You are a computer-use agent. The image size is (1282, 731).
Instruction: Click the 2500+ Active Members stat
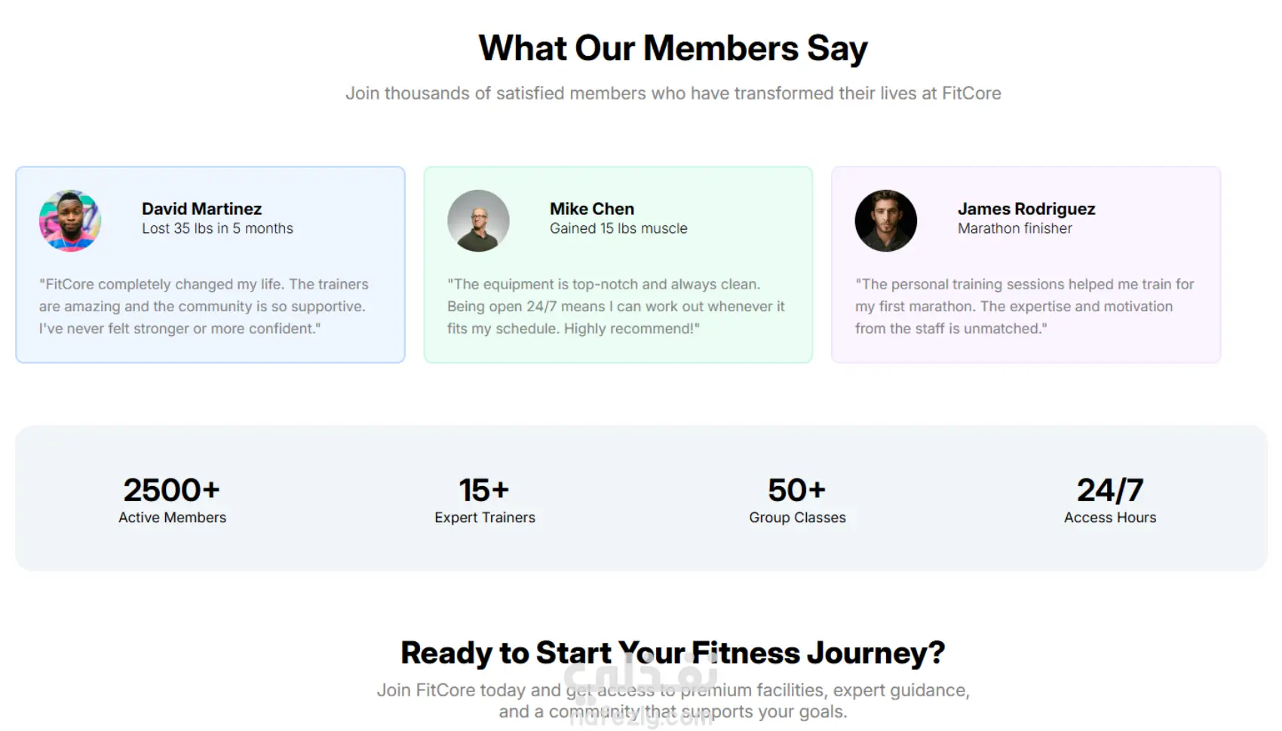click(x=172, y=500)
